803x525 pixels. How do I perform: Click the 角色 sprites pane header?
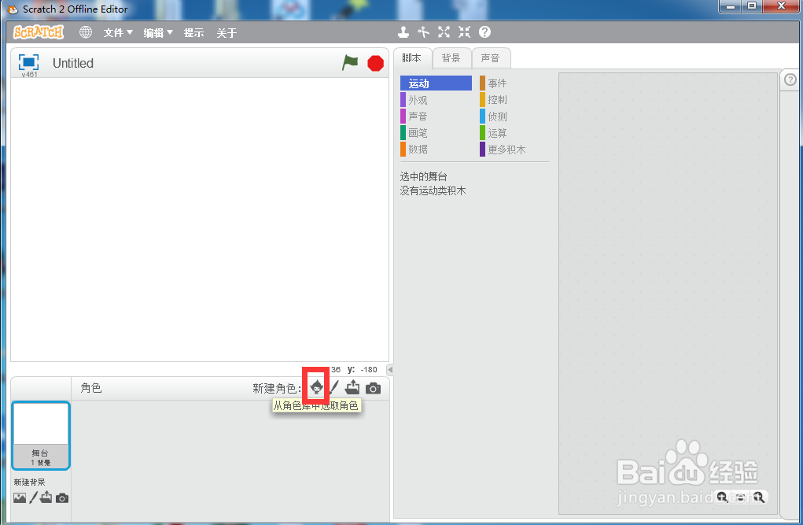pyautogui.click(x=91, y=388)
